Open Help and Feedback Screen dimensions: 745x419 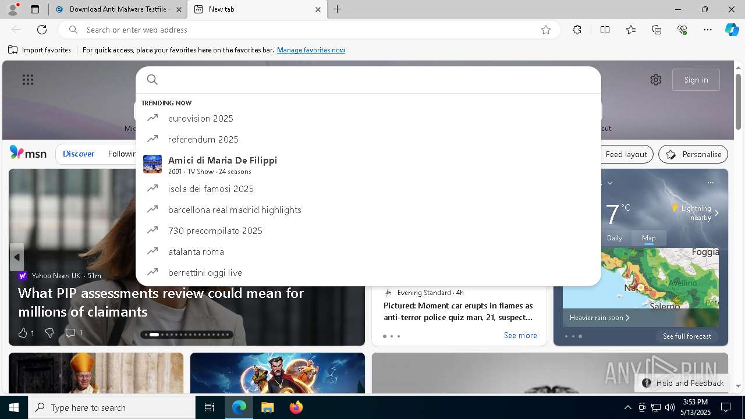pyautogui.click(x=683, y=383)
